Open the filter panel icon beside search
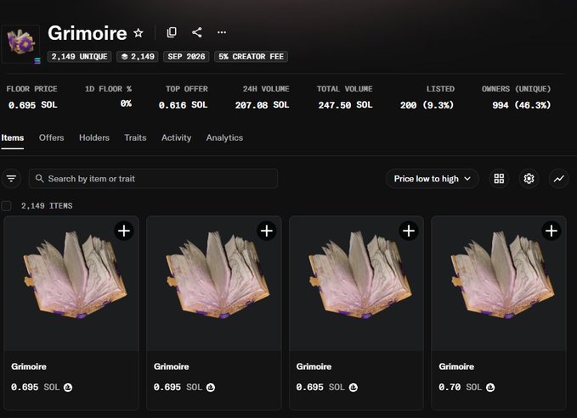Screen dimensions: 577x418 [11, 179]
